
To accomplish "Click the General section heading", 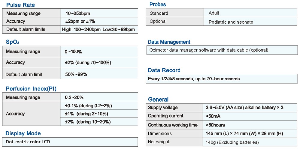I will pyautogui.click(x=158, y=100).
